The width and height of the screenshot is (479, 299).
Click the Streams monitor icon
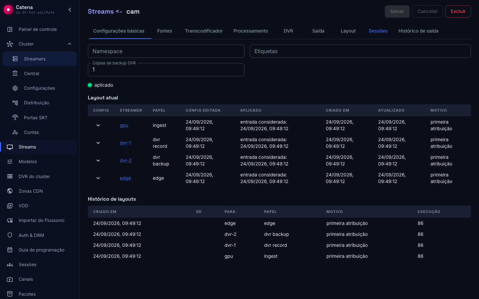pos(10,147)
